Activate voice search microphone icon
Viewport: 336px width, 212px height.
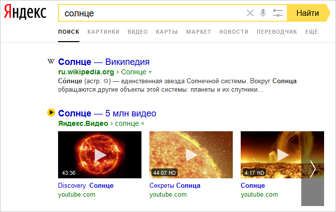point(263,13)
